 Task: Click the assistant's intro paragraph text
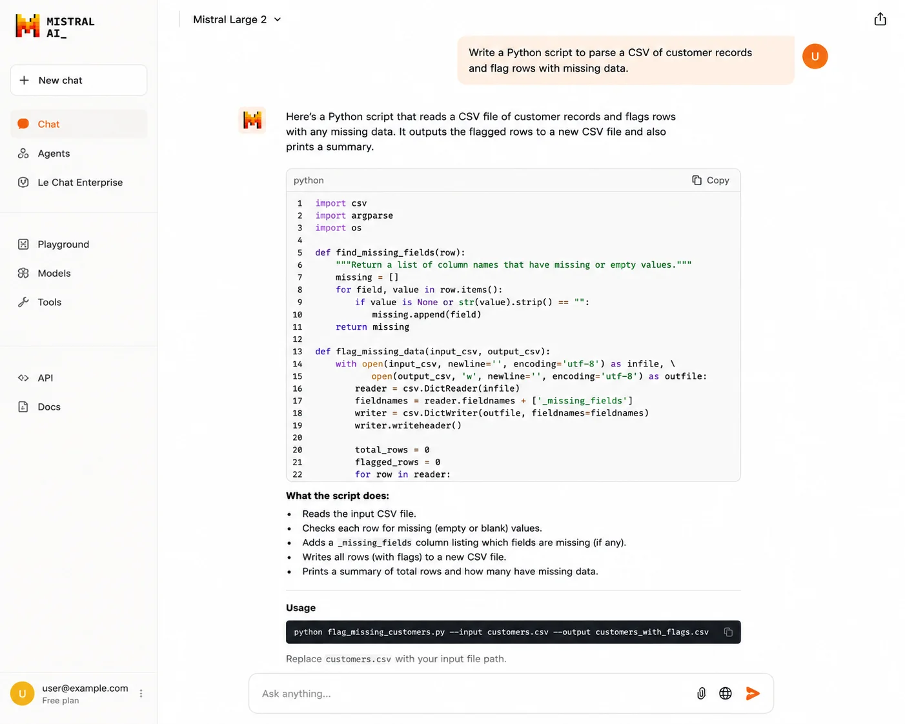pos(481,132)
